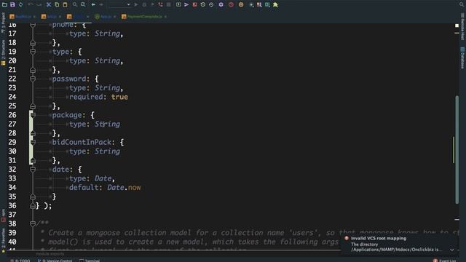Expand the Invalid VCS root mapping notification
The height and width of the screenshot is (262, 466).
[x=452, y=250]
